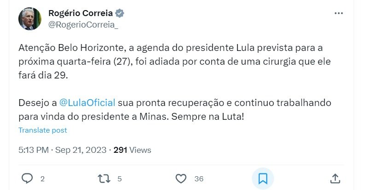Click the reply speech bubble icon
Screen dimensions: 367x190
tap(27, 178)
